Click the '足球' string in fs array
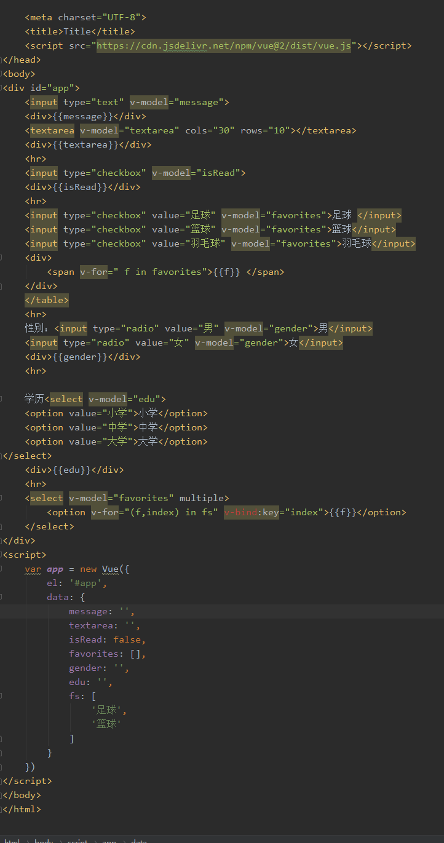Image resolution: width=444 pixels, height=843 pixels. (x=106, y=710)
